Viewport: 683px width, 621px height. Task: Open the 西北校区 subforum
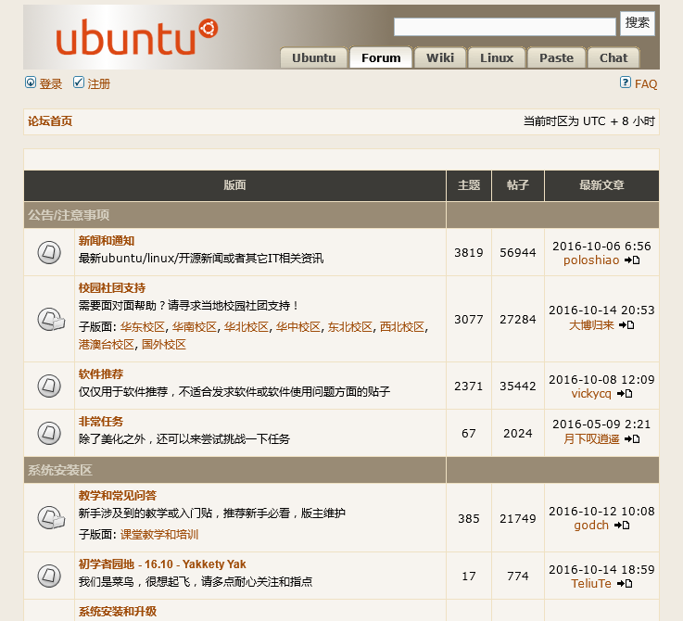[x=401, y=327]
